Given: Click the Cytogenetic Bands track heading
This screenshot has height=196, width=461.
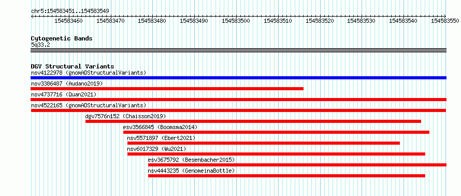Looking at the screenshot, I should [62, 38].
